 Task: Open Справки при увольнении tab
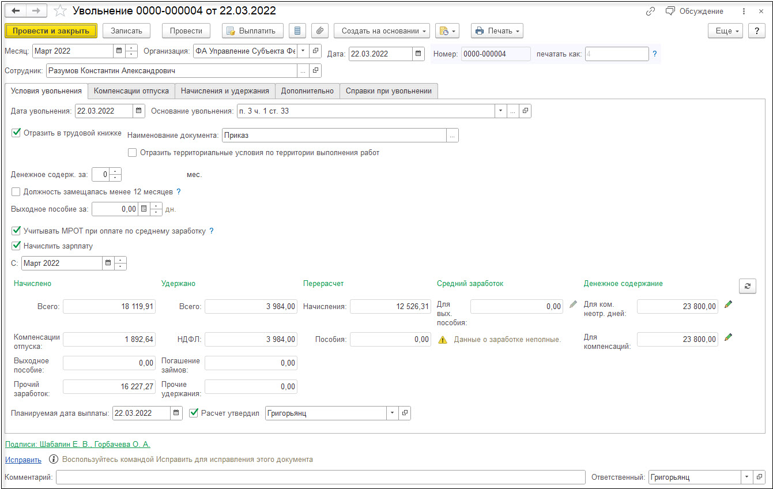389,91
